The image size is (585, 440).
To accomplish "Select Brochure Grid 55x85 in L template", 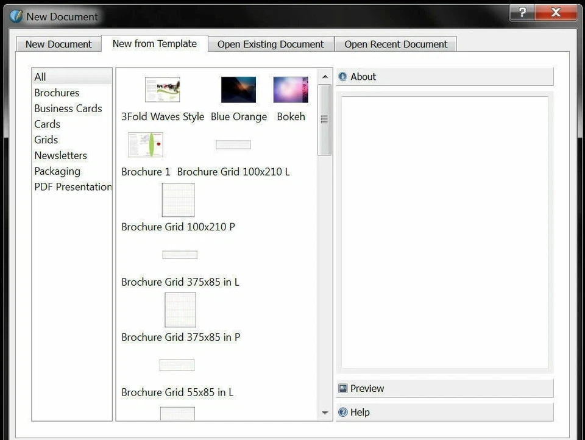I will (x=177, y=364).
